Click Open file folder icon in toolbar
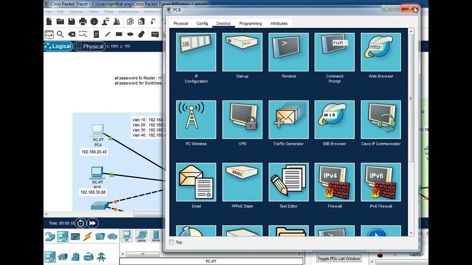The height and width of the screenshot is (265, 472). coord(60,22)
